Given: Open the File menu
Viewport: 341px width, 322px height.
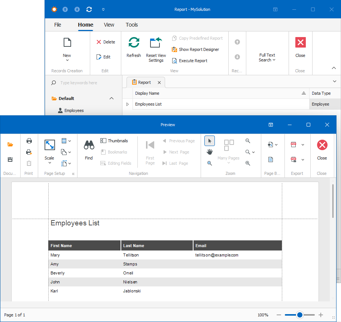Looking at the screenshot, I should [58, 25].
